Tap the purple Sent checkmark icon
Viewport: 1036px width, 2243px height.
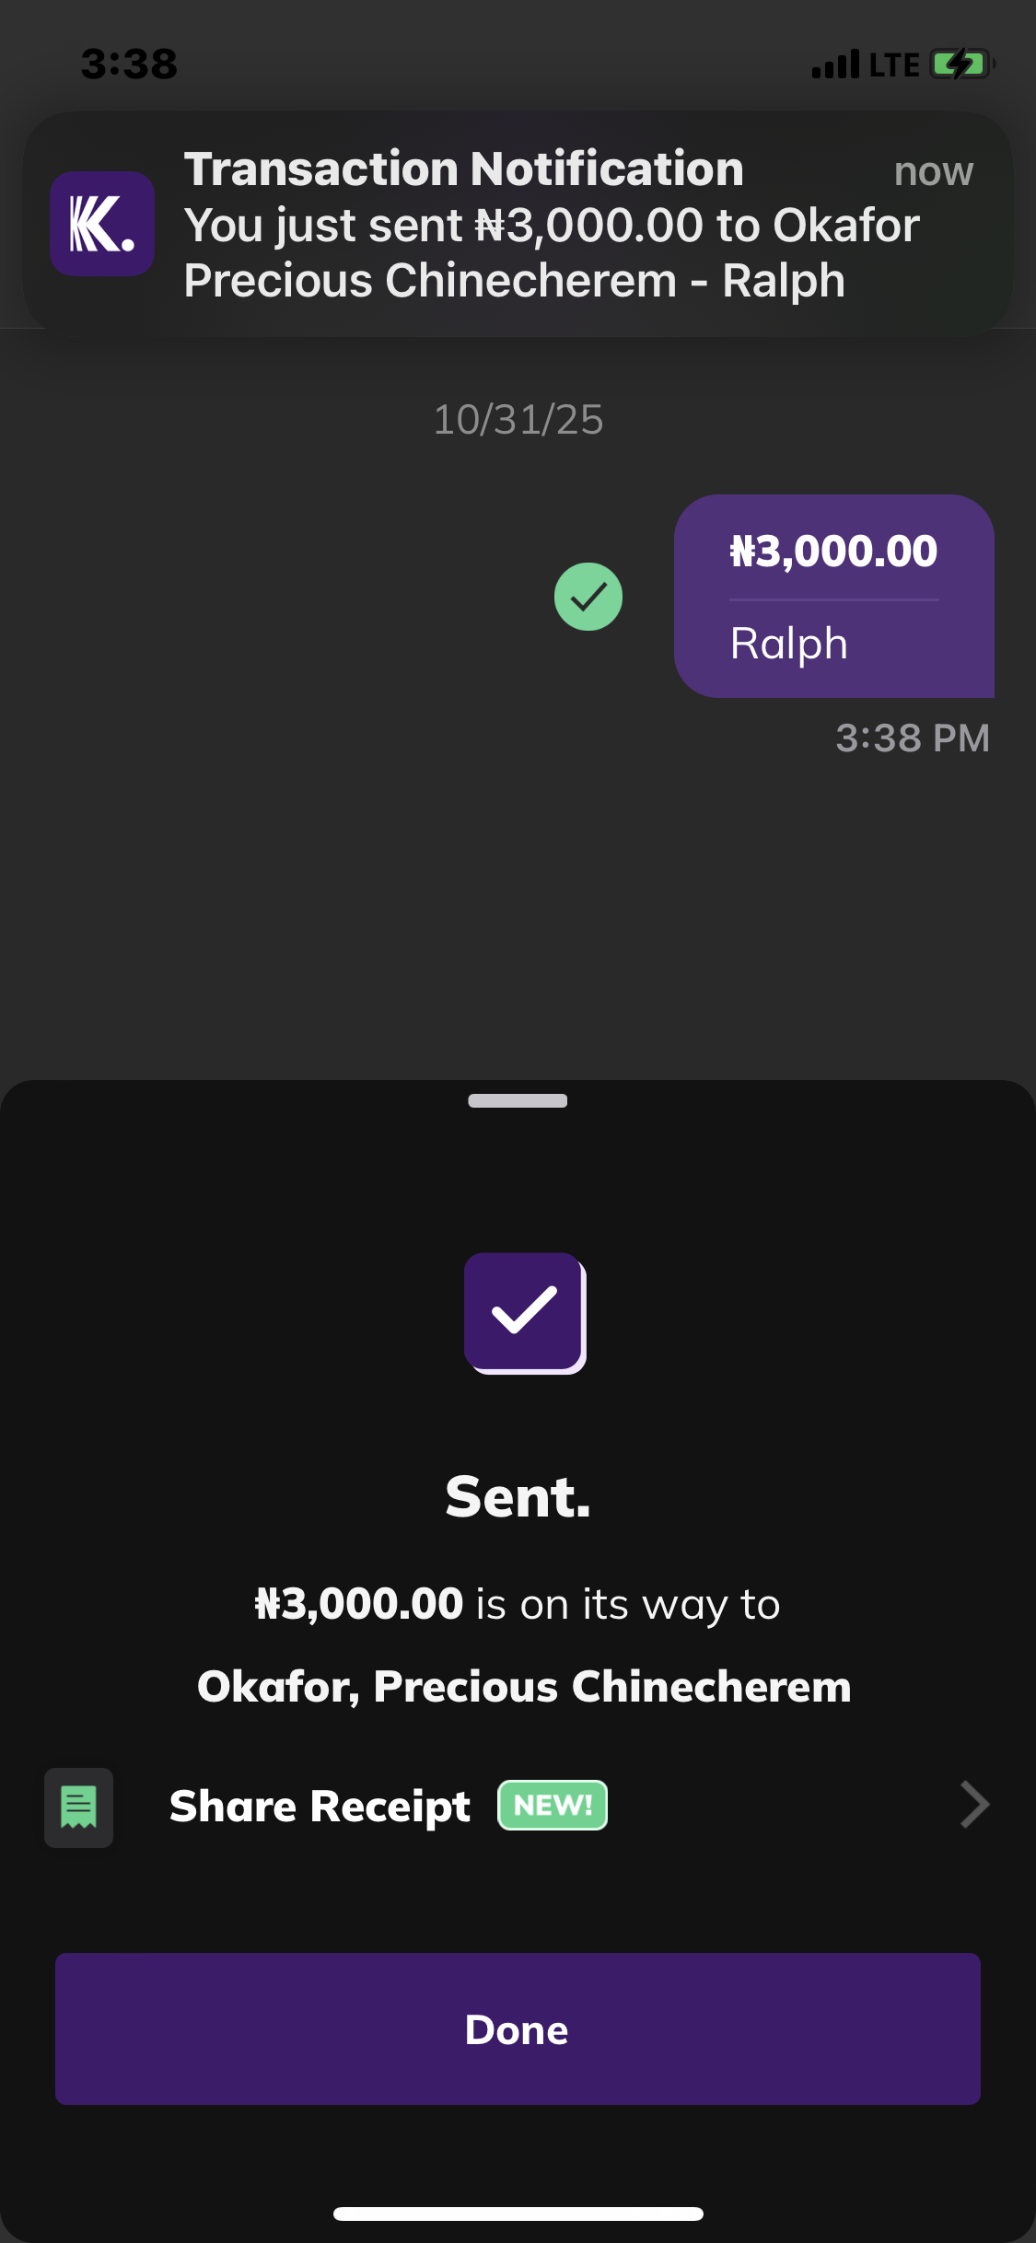click(524, 1311)
